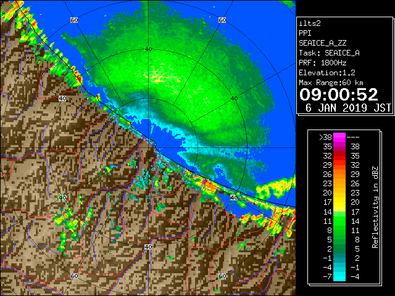Click the 09:00:52 timestamp
The width and height of the screenshot is (395, 296).
click(339, 94)
